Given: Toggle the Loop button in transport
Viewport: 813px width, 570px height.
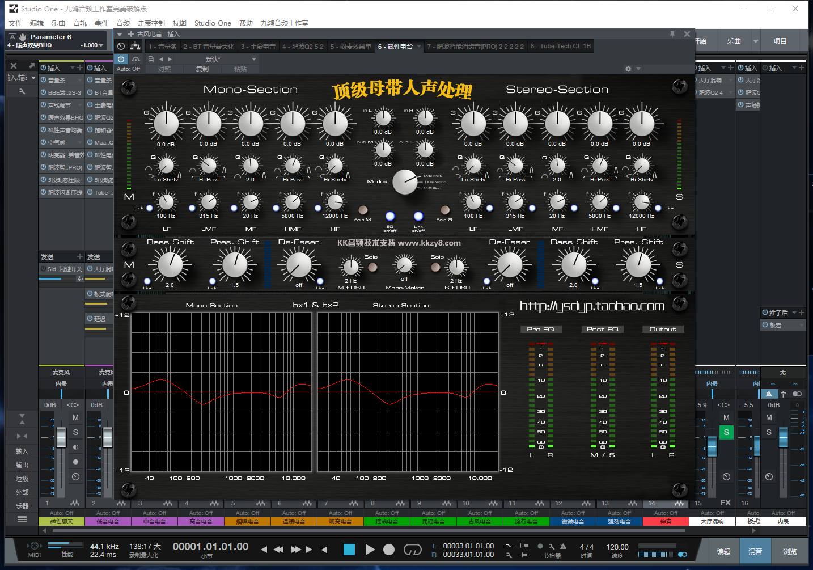Looking at the screenshot, I should (x=412, y=549).
